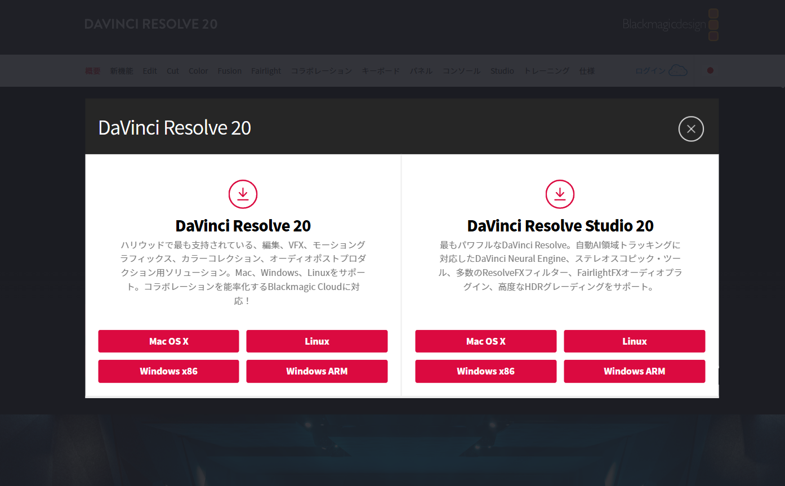The width and height of the screenshot is (785, 486).
Task: Download Resolve Studio for Mac OS X
Action: [x=485, y=341]
